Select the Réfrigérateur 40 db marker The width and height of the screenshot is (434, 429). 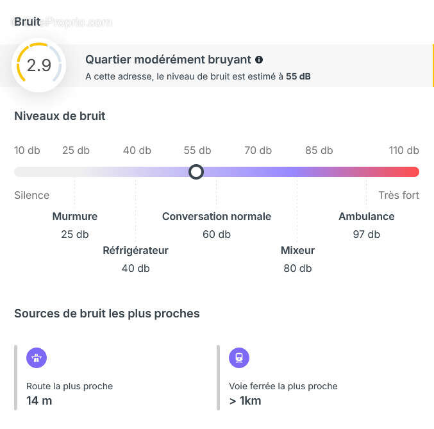click(x=135, y=258)
